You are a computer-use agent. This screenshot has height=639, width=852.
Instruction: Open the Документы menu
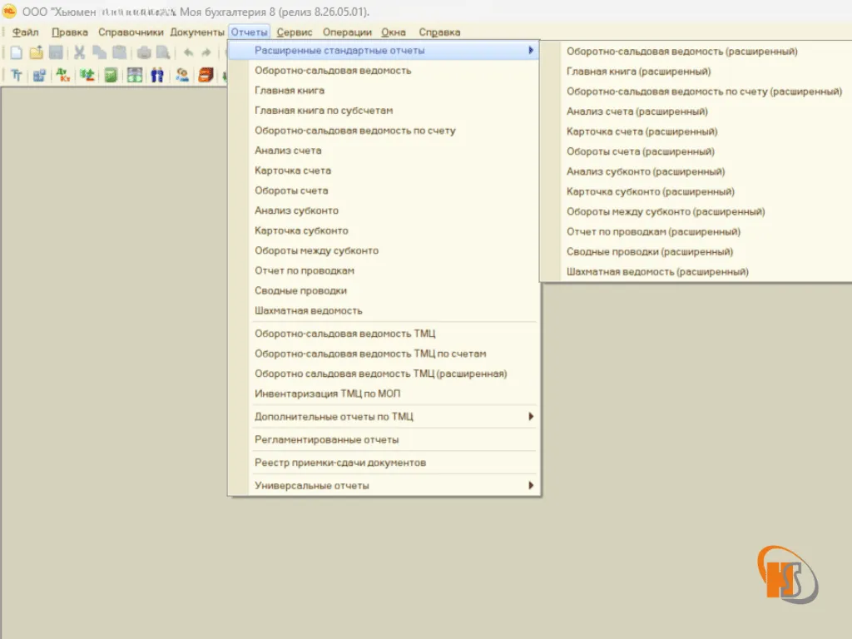coord(196,32)
